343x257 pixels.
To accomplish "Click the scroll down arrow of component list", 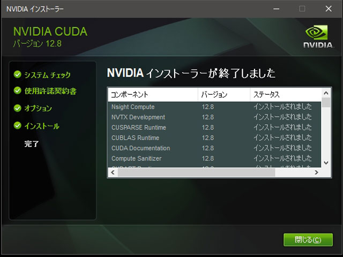I will tap(326, 163).
